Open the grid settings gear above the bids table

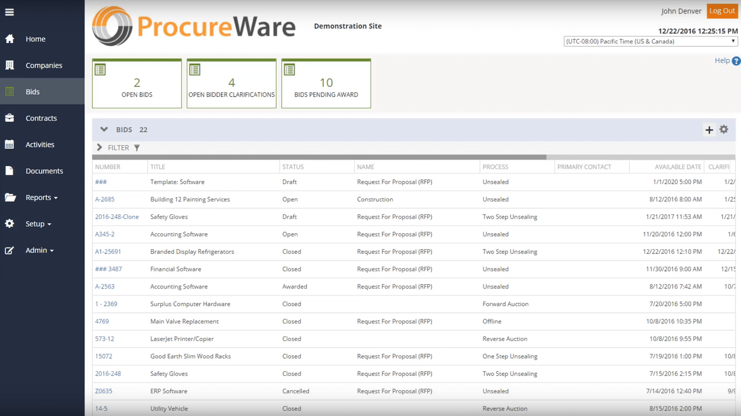(x=724, y=129)
